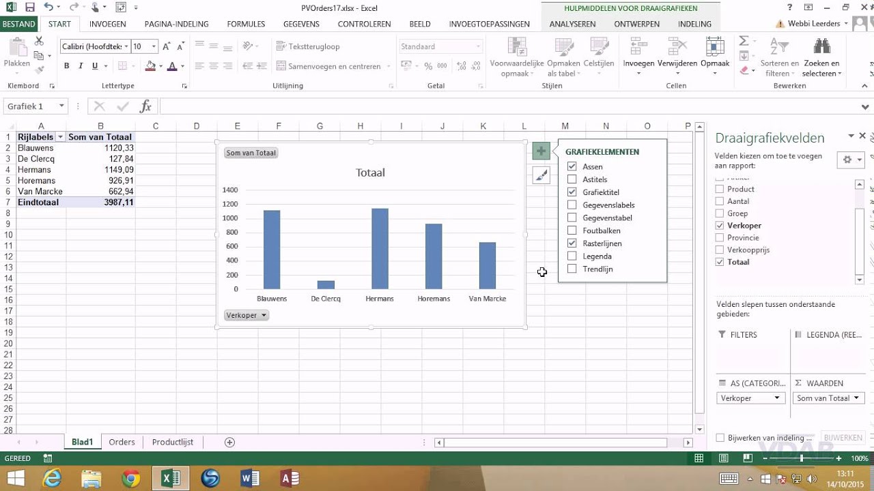
Task: Switch to the Orders sheet tab
Action: pos(122,442)
